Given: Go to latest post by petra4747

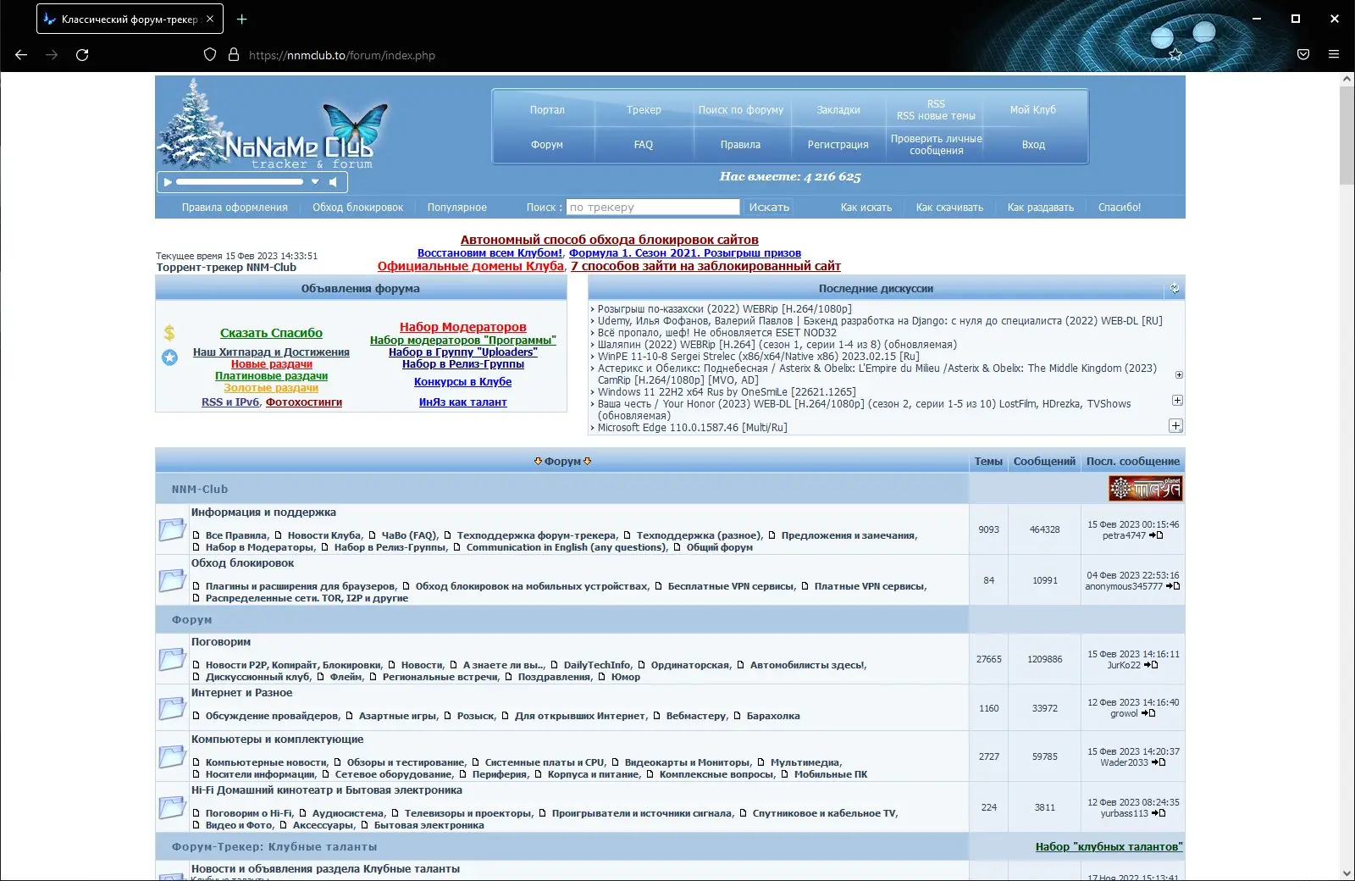Looking at the screenshot, I should pyautogui.click(x=1156, y=535).
